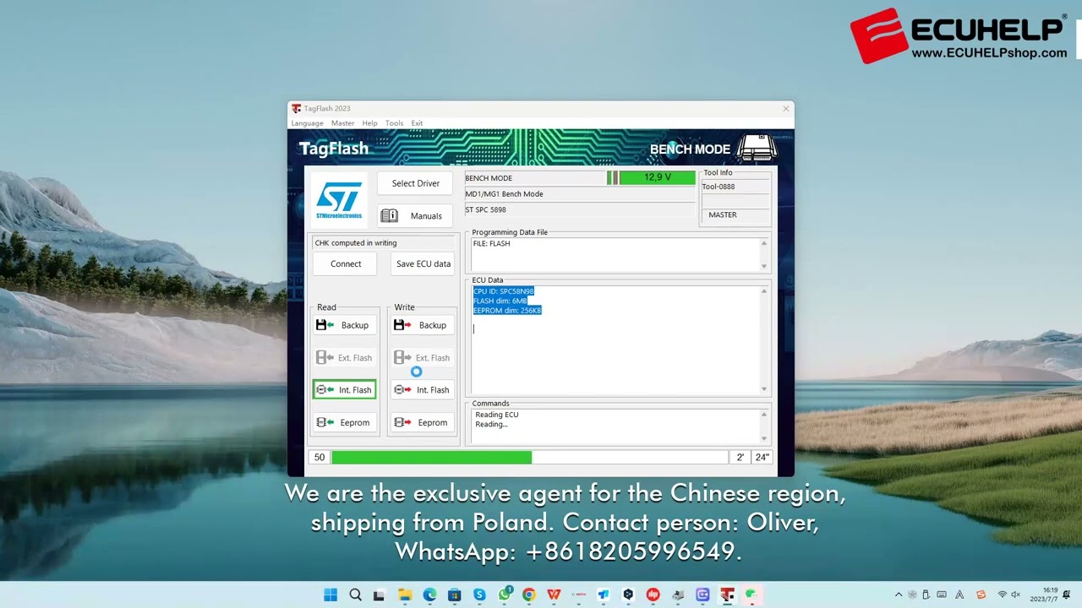Show hidden tray icons chevron
1082x608 pixels.
(x=899, y=594)
